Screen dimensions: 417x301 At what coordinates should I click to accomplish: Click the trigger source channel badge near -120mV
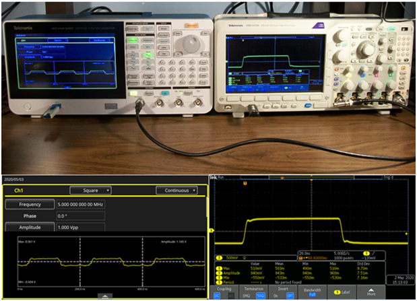(366, 253)
